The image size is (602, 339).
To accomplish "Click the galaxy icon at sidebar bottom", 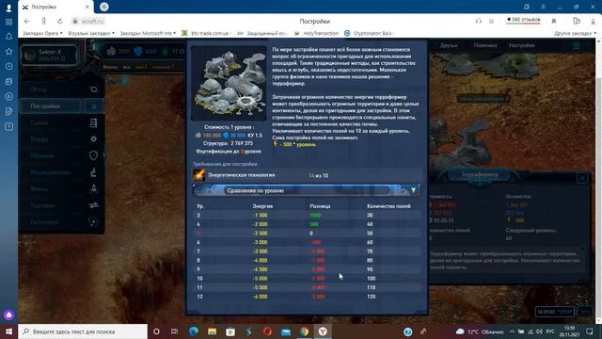I will click(93, 222).
